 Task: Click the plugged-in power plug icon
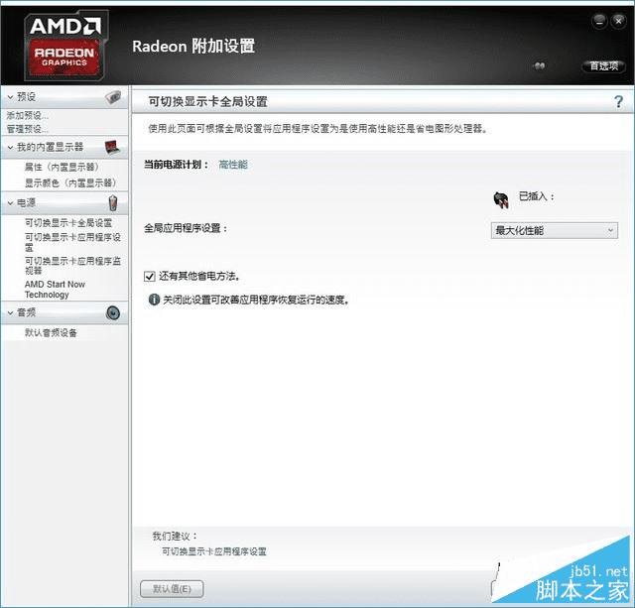[501, 200]
